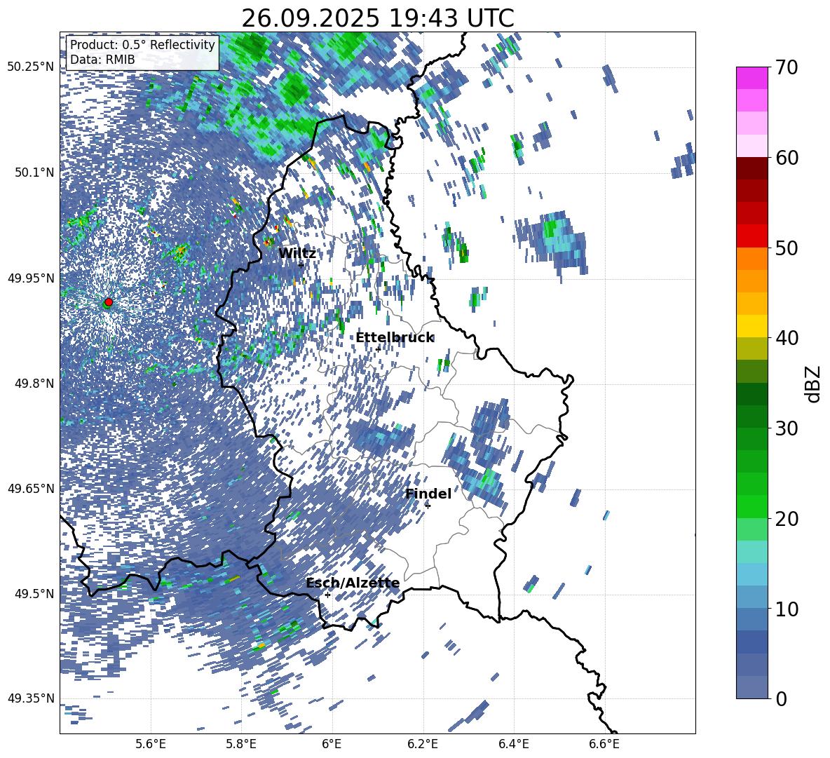
Task: Click the 6.2°E longitude label
Action: click(423, 744)
